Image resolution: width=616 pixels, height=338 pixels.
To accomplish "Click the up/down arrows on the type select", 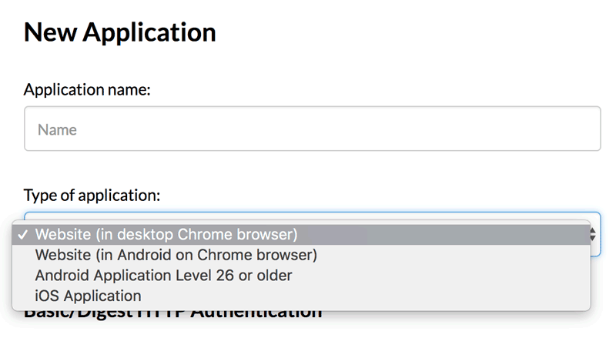I will point(594,234).
